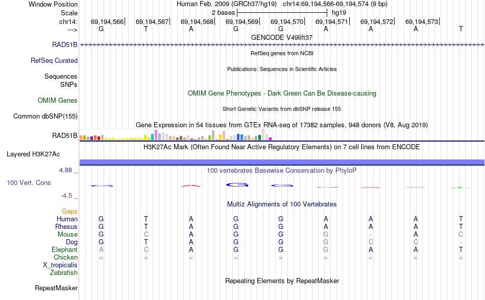The height and width of the screenshot is (300, 485).
Task: Click the tallest blue G in the PhyloP track
Action: [x=237, y=185]
